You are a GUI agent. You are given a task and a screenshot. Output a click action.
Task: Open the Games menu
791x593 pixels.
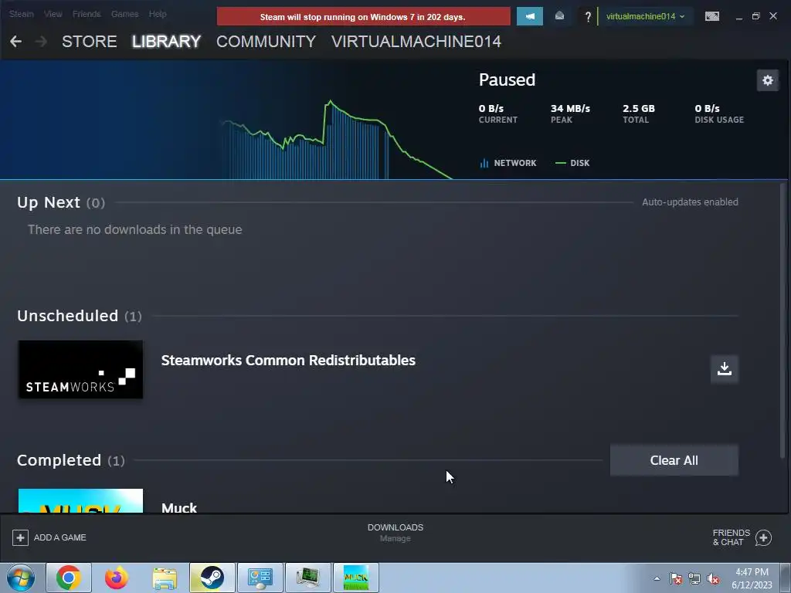(124, 14)
